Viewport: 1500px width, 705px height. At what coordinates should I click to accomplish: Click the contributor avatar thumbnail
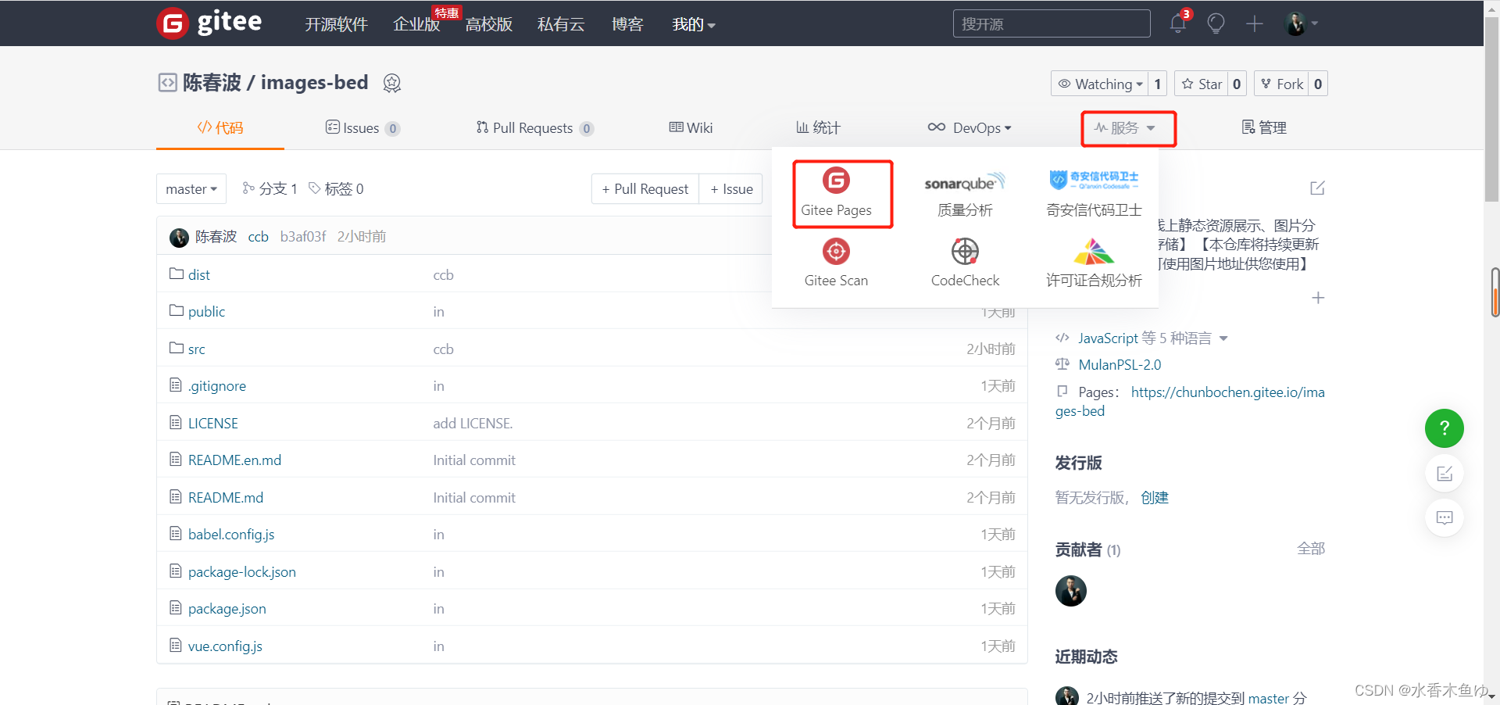click(x=1071, y=591)
